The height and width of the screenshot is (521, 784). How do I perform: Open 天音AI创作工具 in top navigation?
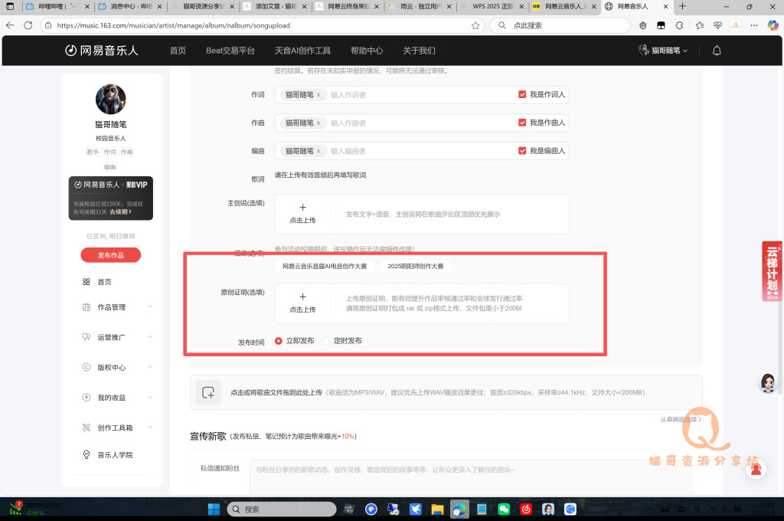302,51
